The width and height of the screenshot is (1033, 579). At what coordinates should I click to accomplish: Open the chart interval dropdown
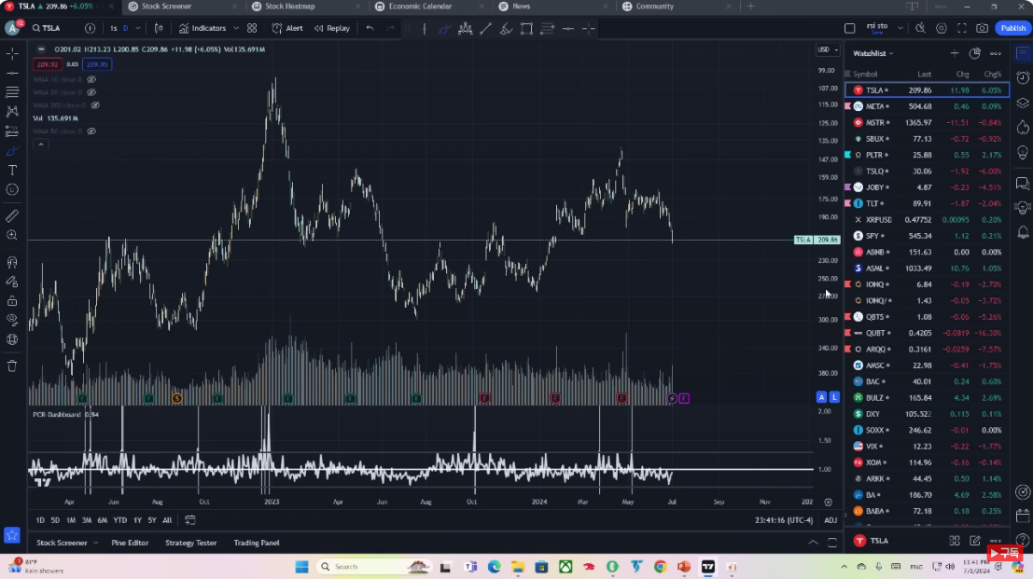[x=137, y=28]
